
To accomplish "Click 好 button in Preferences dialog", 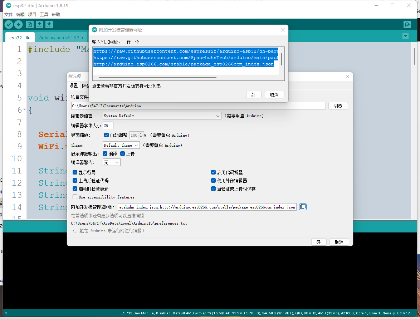I will [319, 242].
